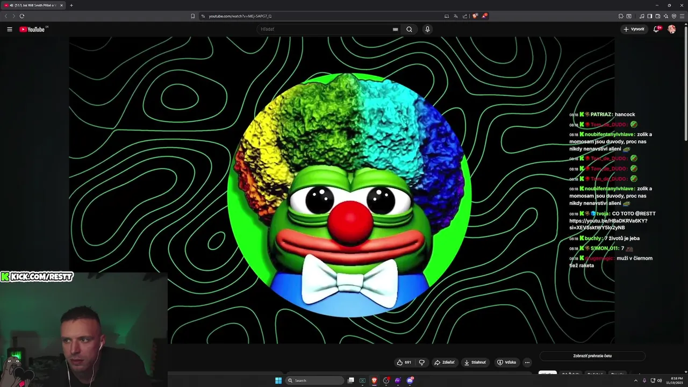Viewport: 688px width, 387px height.
Task: Reload the page in browser toolbar
Action: (22, 16)
